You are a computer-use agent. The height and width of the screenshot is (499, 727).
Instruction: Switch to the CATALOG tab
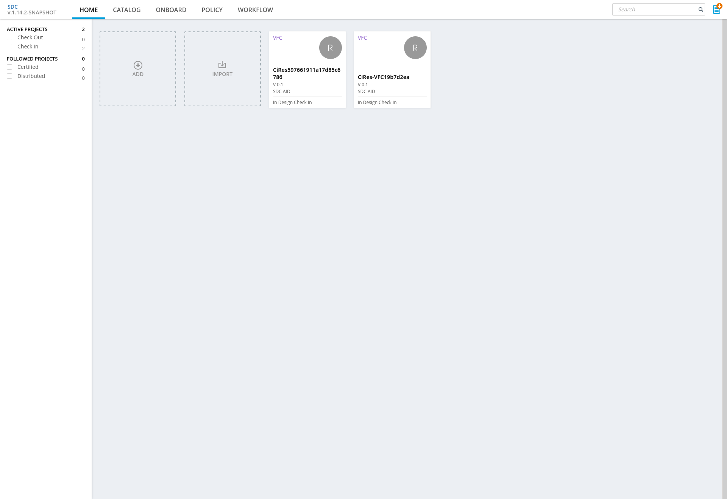pyautogui.click(x=126, y=10)
